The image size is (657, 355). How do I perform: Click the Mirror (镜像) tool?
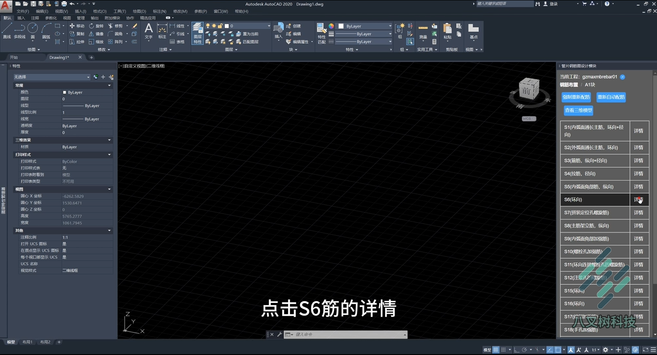pos(96,34)
